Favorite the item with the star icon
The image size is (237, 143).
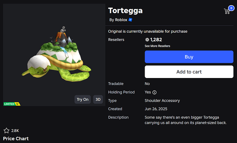coord(6,131)
